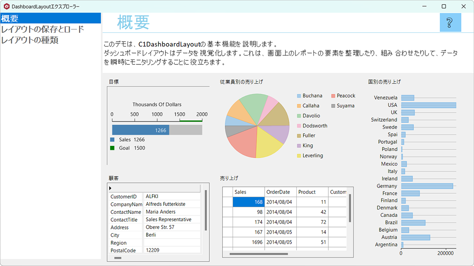Click the Buchana legend color swatch
The width and height of the screenshot is (474, 266).
click(x=299, y=96)
